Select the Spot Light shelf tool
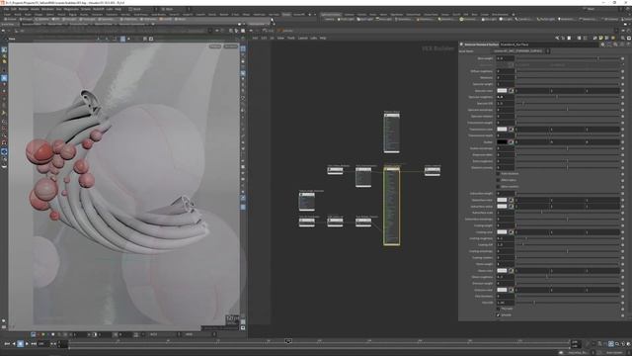 pos(365,19)
